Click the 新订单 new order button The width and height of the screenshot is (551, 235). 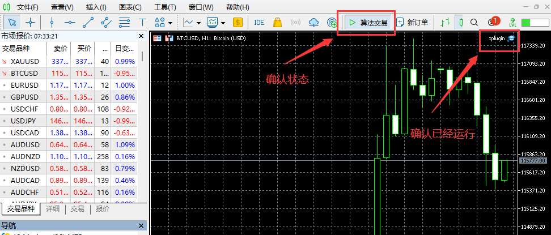(x=413, y=23)
